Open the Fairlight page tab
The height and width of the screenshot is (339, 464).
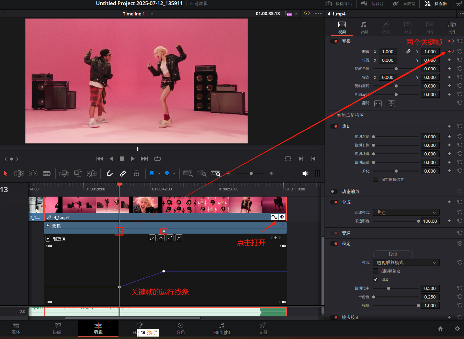click(x=222, y=329)
